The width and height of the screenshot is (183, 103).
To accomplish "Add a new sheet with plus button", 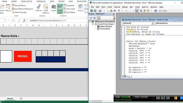I will 21,98.
